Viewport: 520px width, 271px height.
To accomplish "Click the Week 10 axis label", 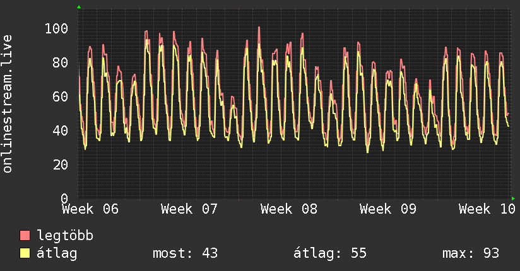I will [x=487, y=209].
